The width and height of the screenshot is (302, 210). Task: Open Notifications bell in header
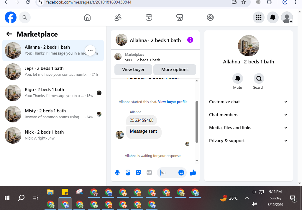tap(273, 17)
